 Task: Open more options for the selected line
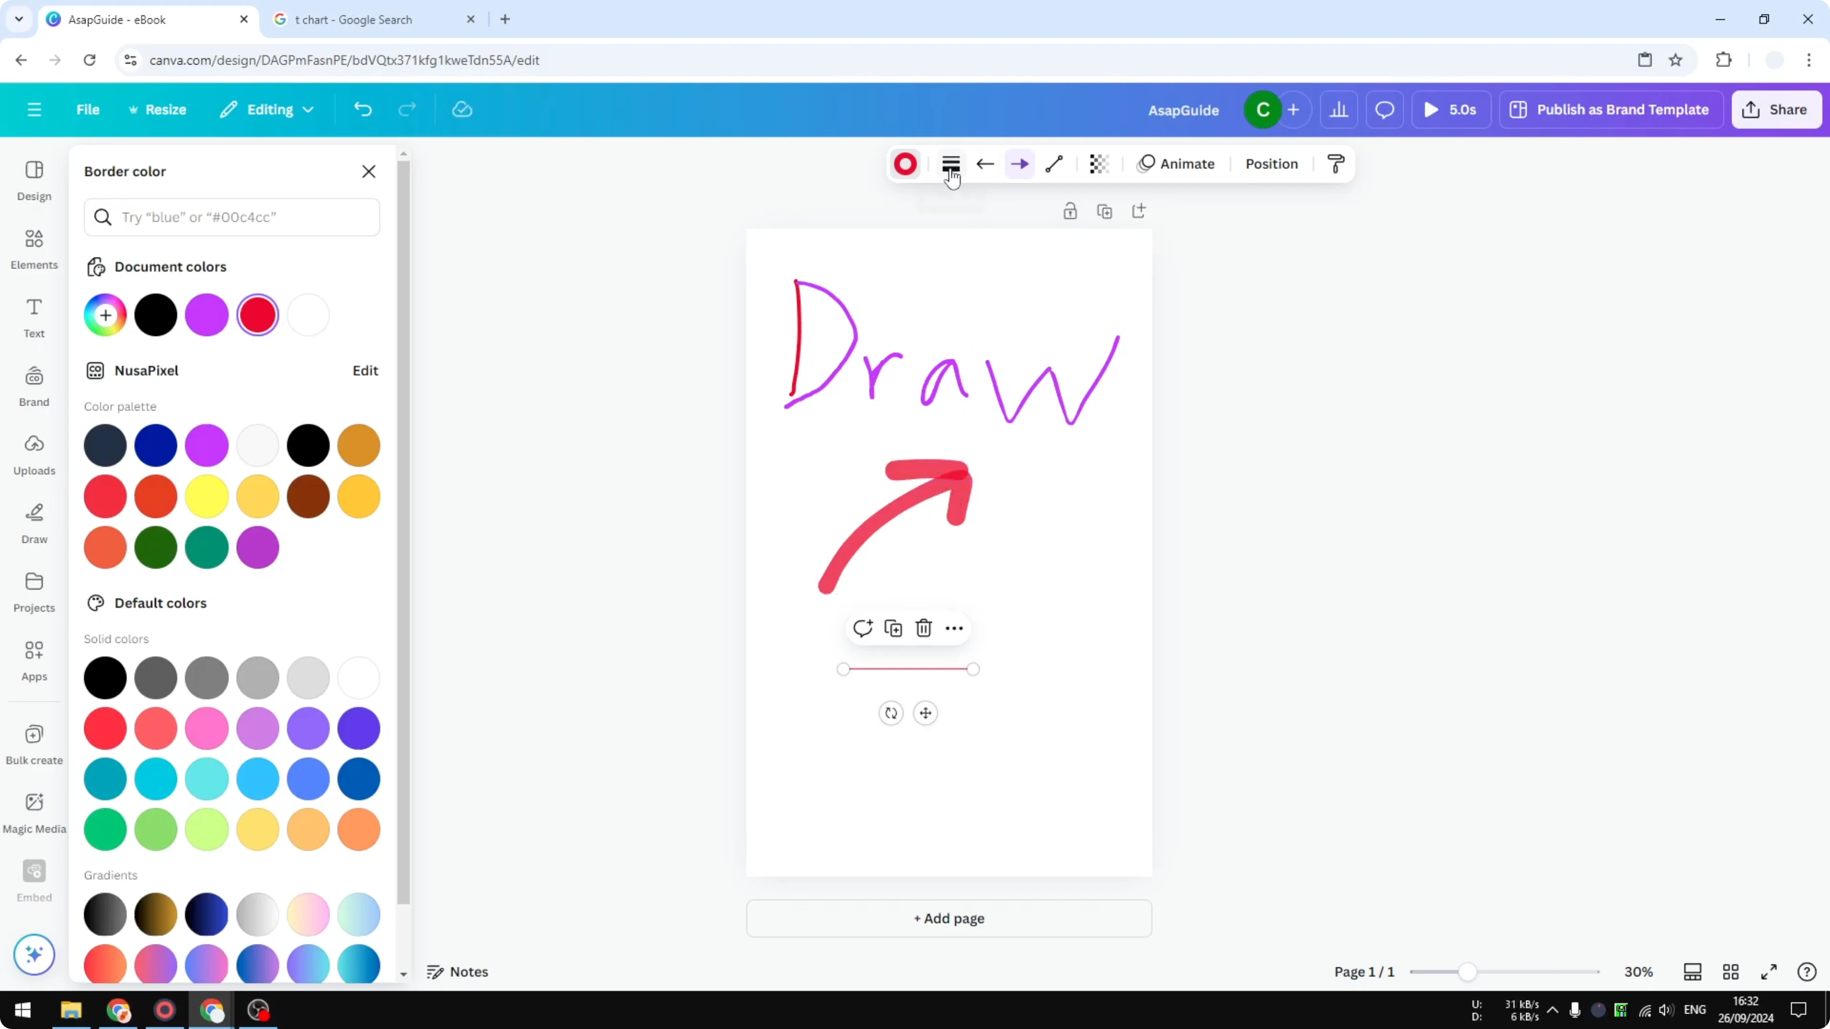tap(954, 628)
